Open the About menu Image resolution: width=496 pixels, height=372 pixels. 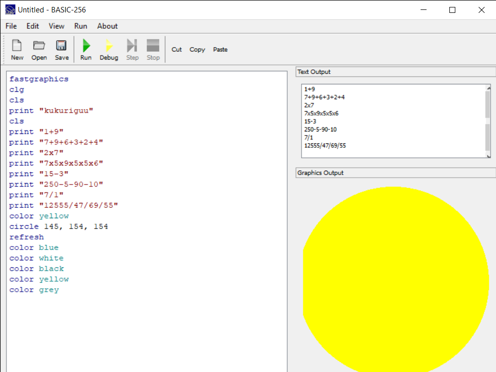point(107,26)
